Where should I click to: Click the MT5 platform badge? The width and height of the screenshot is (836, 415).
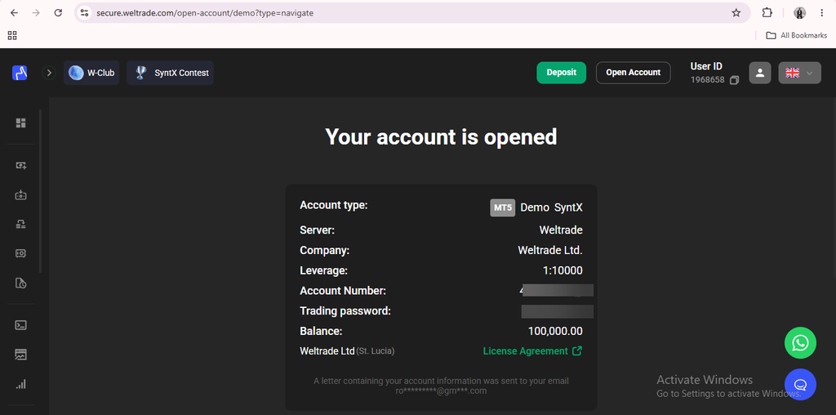pyautogui.click(x=502, y=207)
